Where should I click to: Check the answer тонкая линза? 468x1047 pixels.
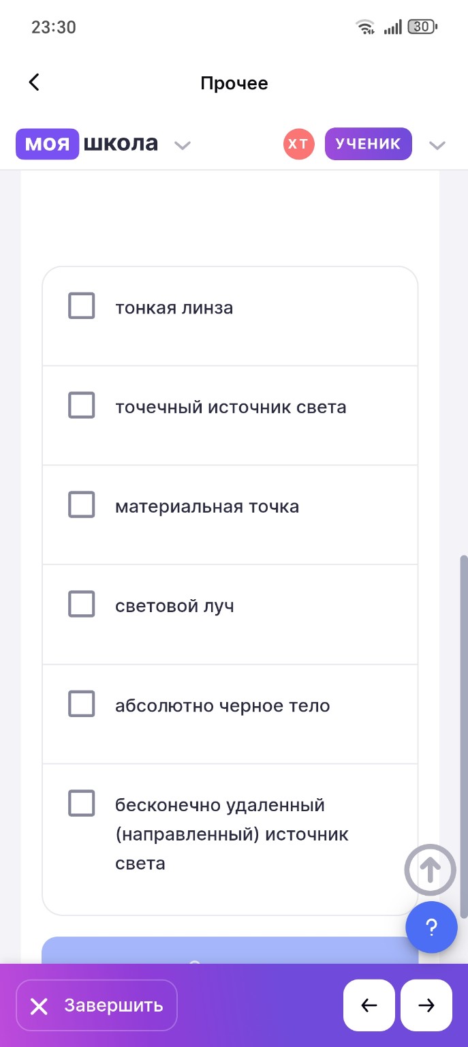coord(81,306)
